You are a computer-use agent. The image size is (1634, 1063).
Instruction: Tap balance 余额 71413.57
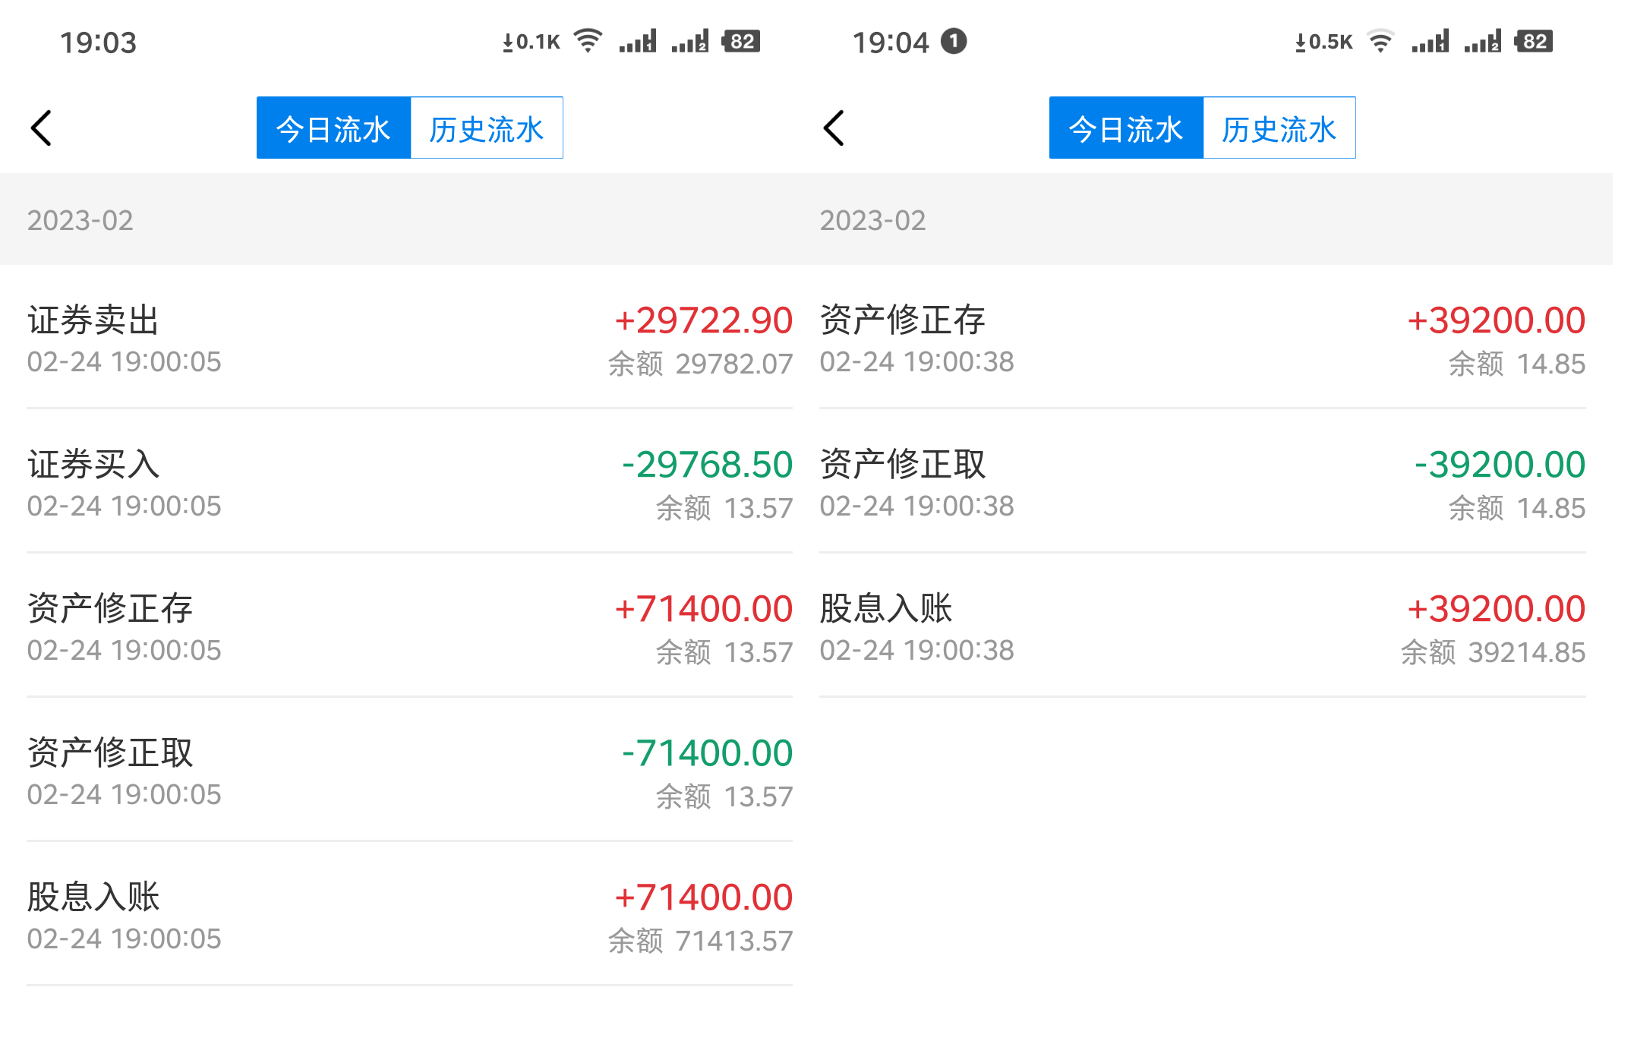coord(700,942)
